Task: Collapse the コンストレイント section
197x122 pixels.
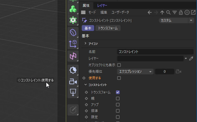Action: point(85,85)
